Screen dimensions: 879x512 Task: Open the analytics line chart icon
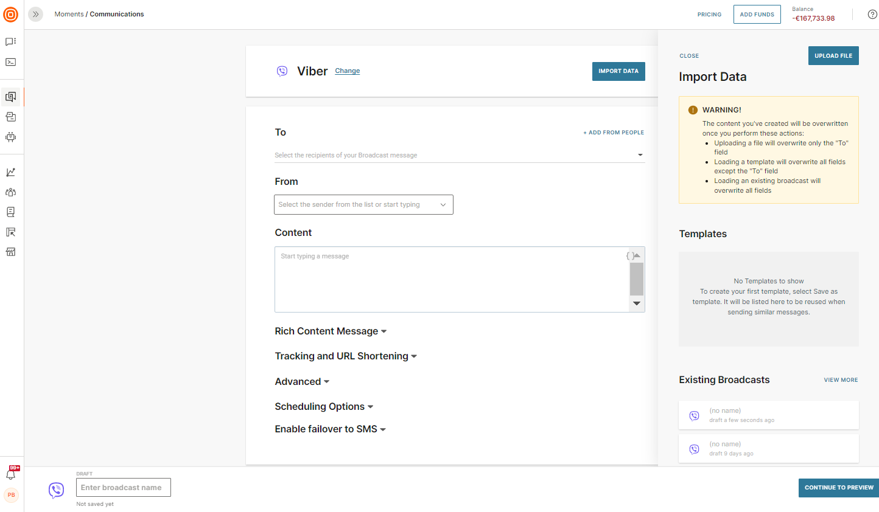[x=11, y=172]
